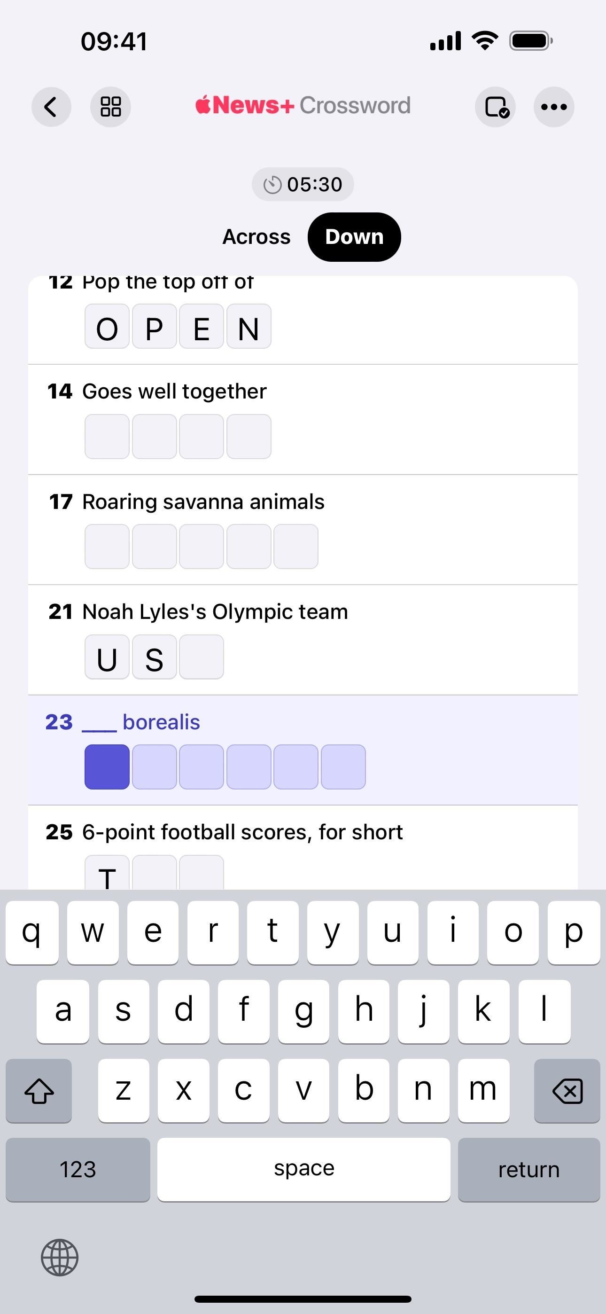Select clue 14 Goes well together
This screenshot has height=1314, width=606.
[x=174, y=392]
